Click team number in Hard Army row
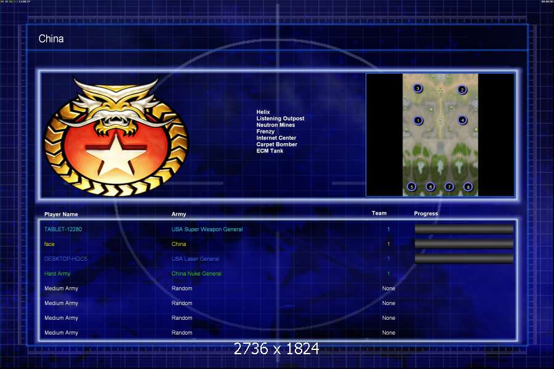Image resolution: width=554 pixels, height=369 pixels. (388, 274)
